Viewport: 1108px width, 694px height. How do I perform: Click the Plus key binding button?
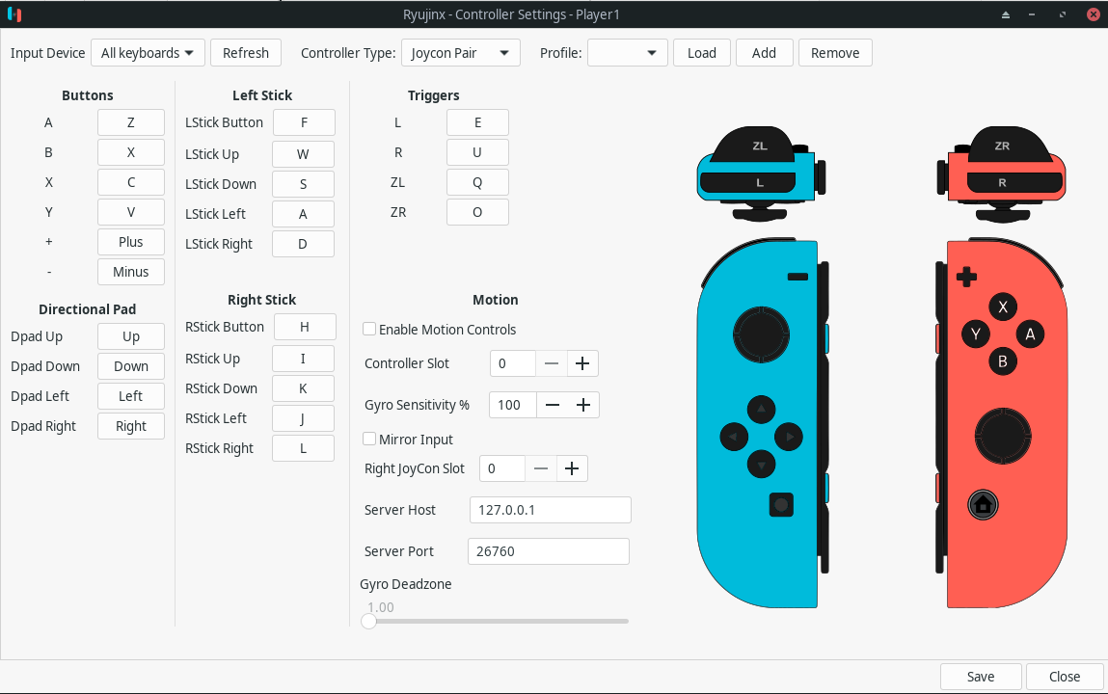(x=131, y=242)
